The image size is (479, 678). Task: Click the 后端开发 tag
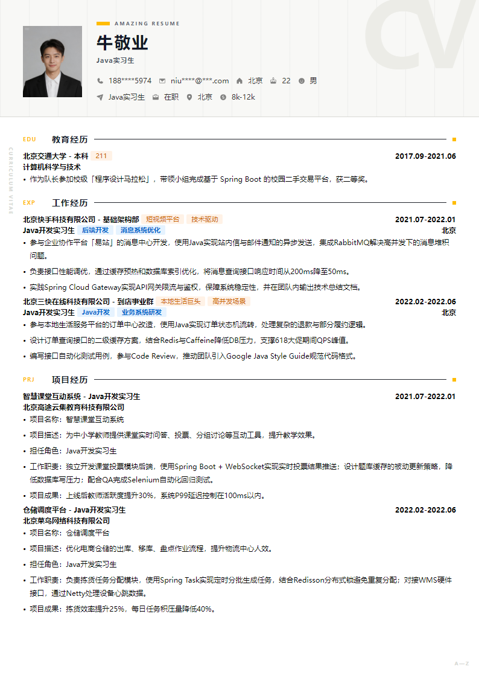[x=95, y=230]
